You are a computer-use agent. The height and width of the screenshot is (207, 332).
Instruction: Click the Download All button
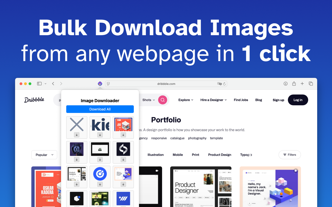pos(100,109)
